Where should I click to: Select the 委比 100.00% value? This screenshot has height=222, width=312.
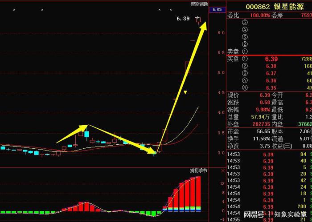click(260, 15)
